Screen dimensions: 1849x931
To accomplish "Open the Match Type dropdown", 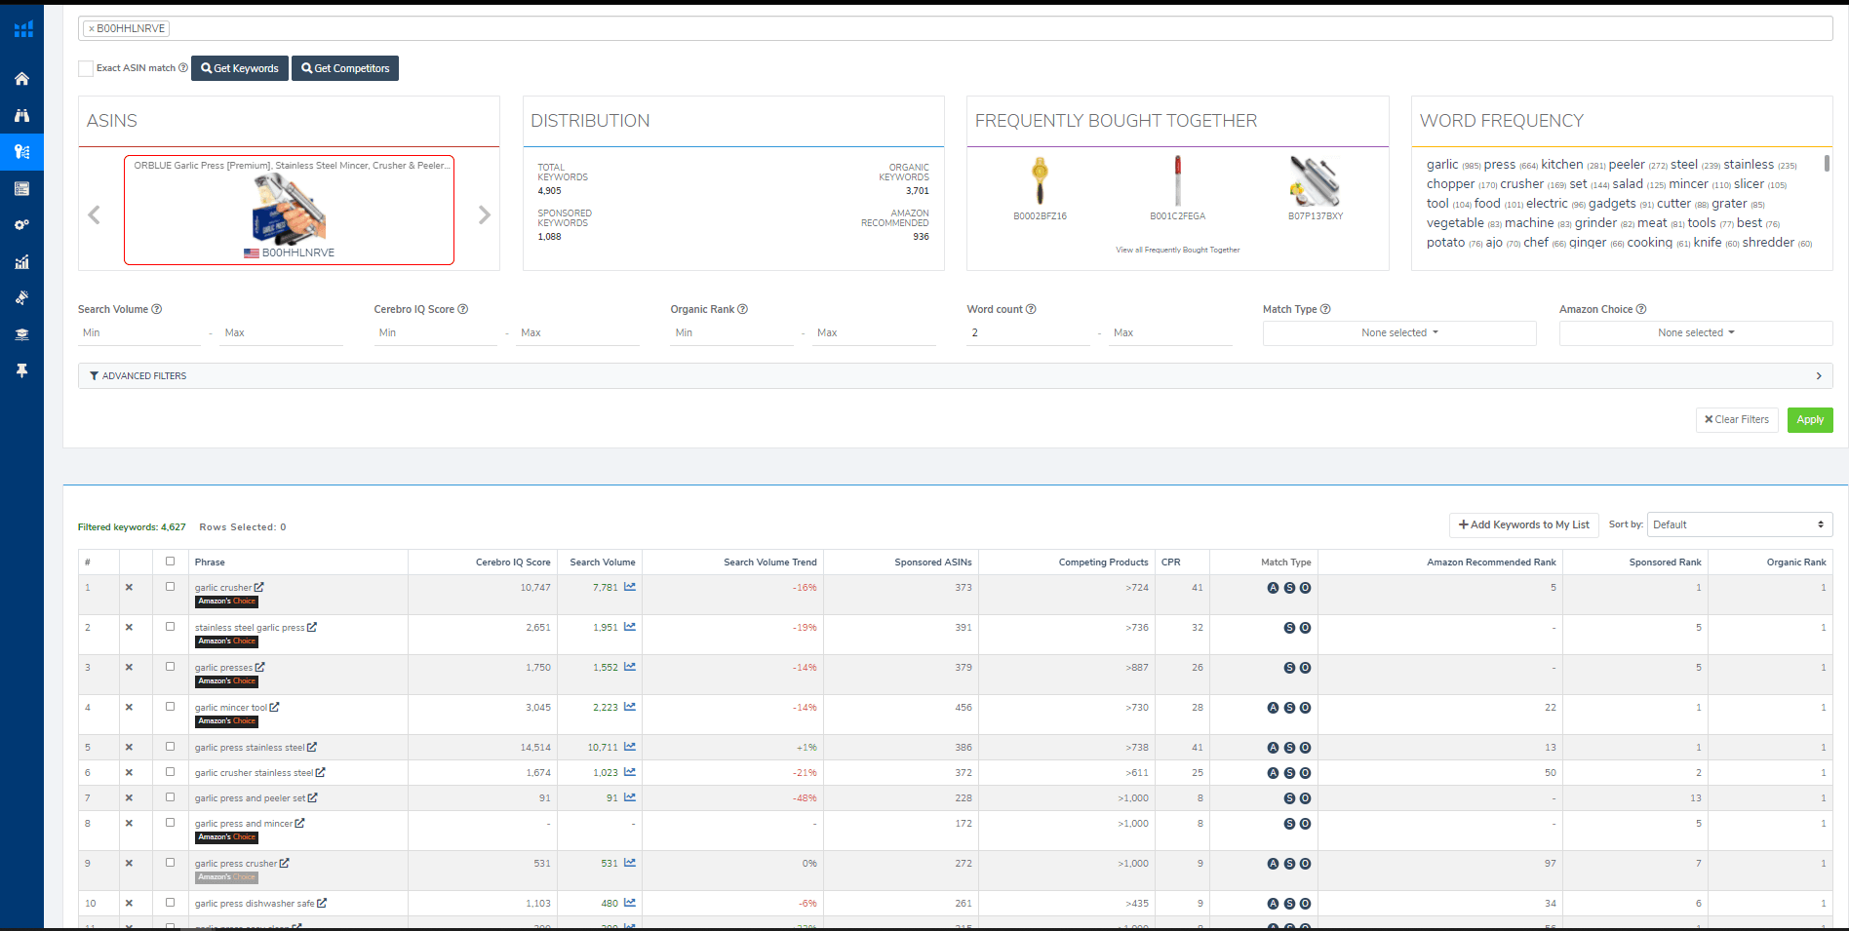I will (x=1398, y=333).
